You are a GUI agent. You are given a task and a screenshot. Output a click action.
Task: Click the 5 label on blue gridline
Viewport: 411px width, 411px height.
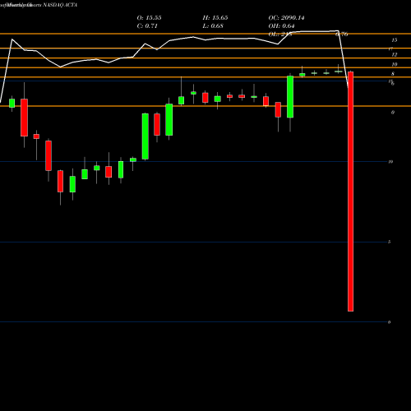[x=389, y=242]
